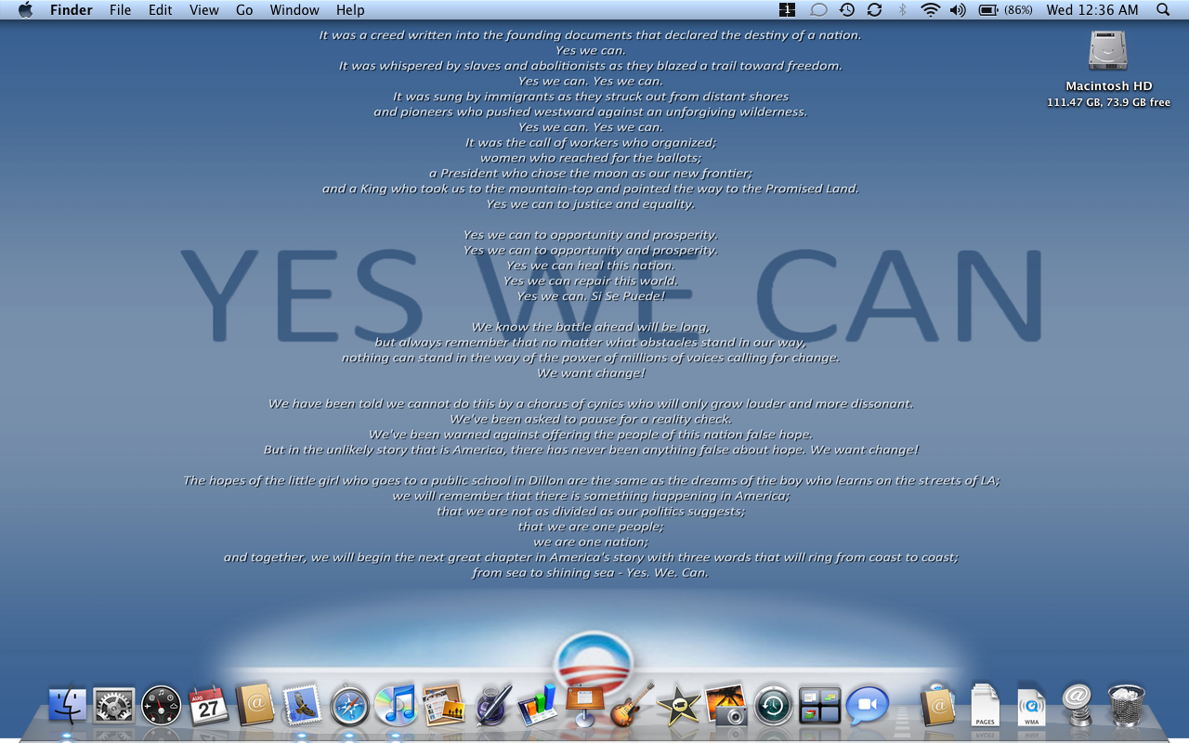Open the Edit menu
The width and height of the screenshot is (1189, 743).
161,10
